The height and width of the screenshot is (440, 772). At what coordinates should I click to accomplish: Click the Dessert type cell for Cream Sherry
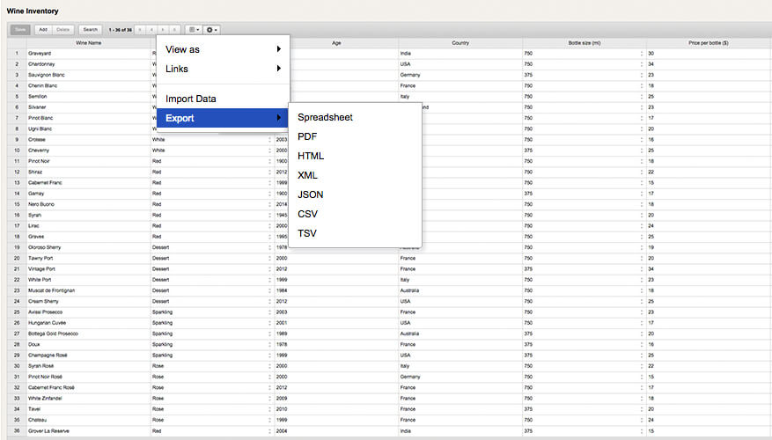tap(212, 301)
